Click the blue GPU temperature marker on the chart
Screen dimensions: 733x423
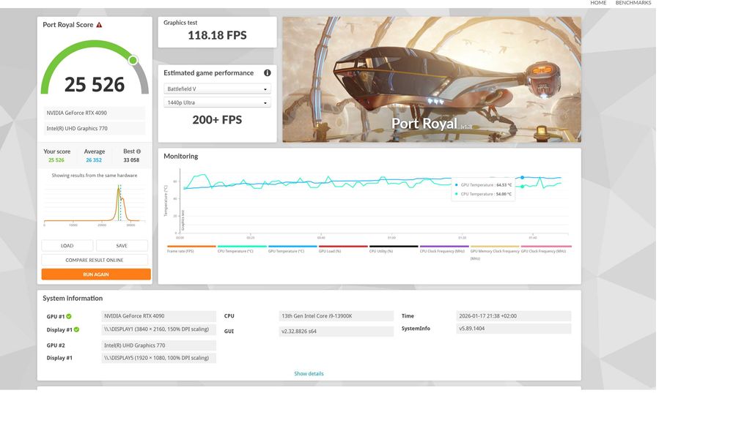point(522,177)
